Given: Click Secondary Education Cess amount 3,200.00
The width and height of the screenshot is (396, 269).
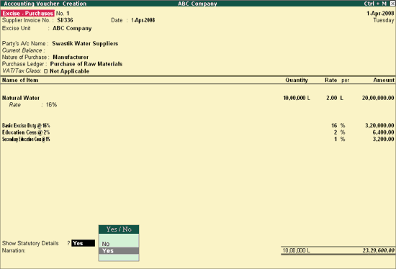Looking at the screenshot, I should 383,139.
